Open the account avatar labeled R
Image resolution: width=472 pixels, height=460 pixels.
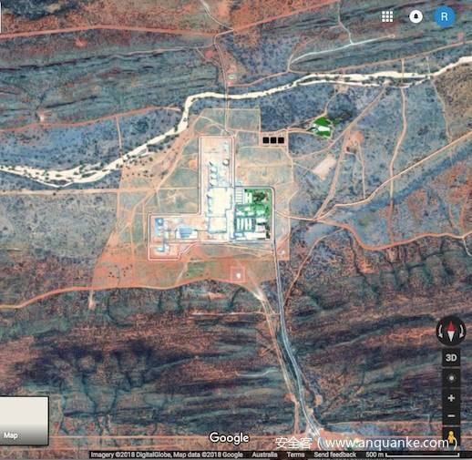pyautogui.click(x=445, y=16)
